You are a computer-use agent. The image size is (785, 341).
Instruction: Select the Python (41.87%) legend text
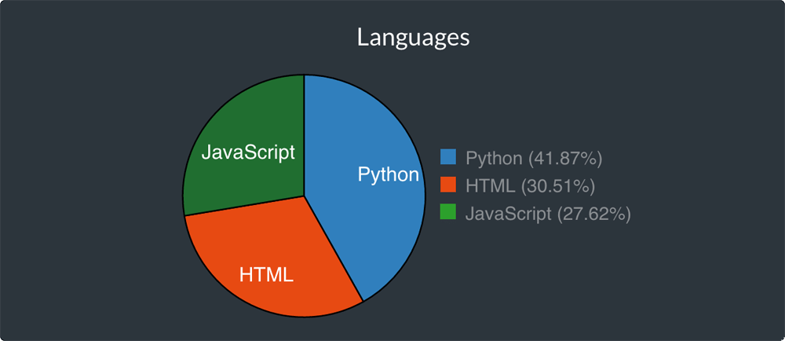pyautogui.click(x=533, y=158)
